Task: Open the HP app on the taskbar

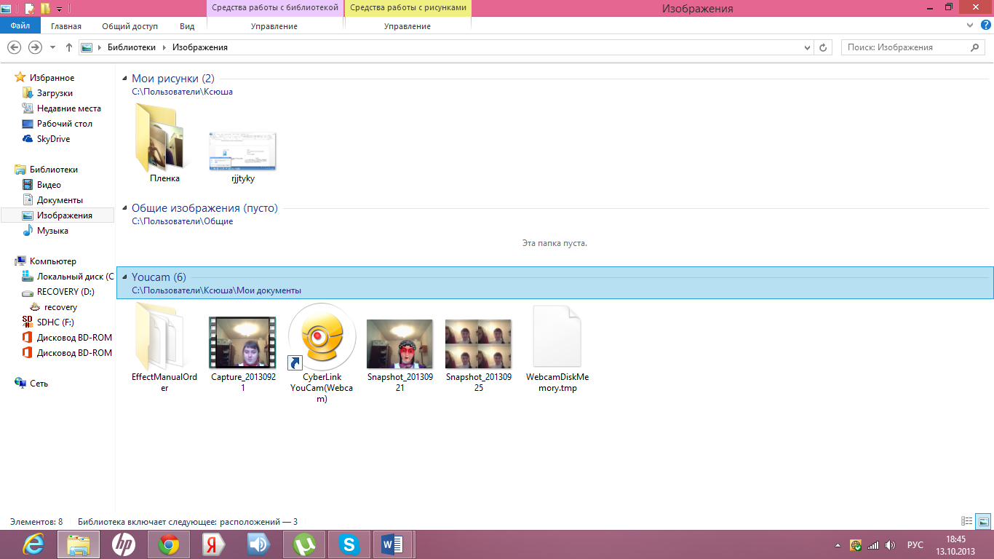Action: tap(124, 544)
